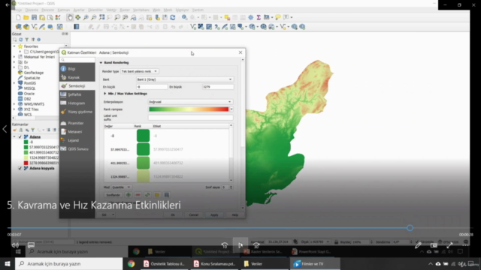Click the Refresh icon in Gözat panel
The height and width of the screenshot is (270, 481).
tap(21, 40)
